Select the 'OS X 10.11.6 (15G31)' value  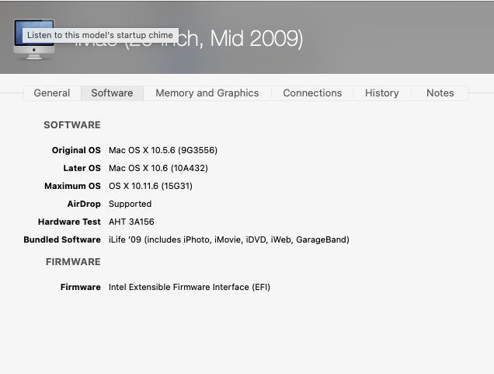[x=150, y=186]
